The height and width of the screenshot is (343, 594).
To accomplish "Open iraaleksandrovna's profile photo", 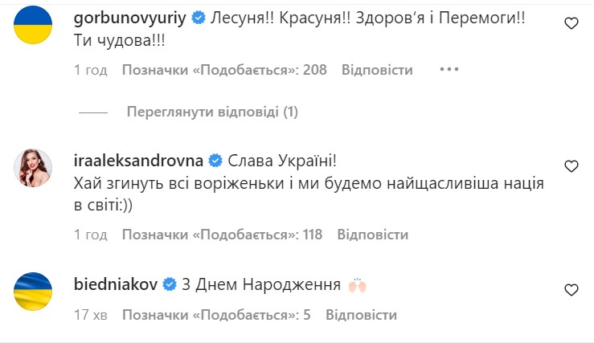I will click(x=33, y=166).
